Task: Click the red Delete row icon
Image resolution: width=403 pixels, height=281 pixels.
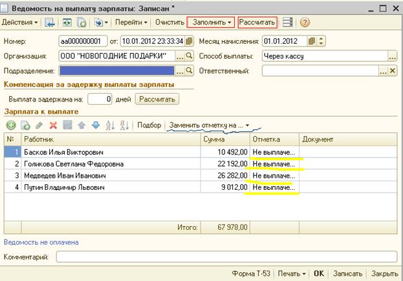Action: coord(53,125)
